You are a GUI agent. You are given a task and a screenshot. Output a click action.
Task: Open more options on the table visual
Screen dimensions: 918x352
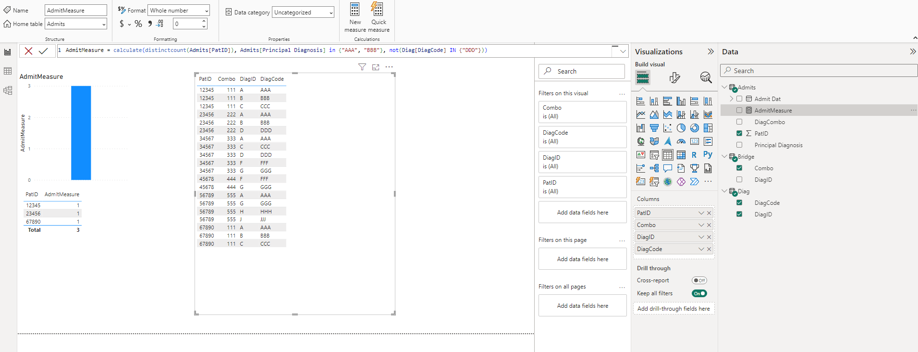(x=389, y=67)
